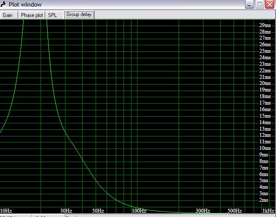Click the 50Hz frequency axis label

click(98, 210)
